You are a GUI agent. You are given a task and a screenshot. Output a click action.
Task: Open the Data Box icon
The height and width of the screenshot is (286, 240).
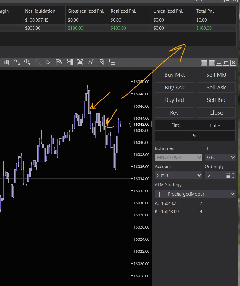pos(59,63)
